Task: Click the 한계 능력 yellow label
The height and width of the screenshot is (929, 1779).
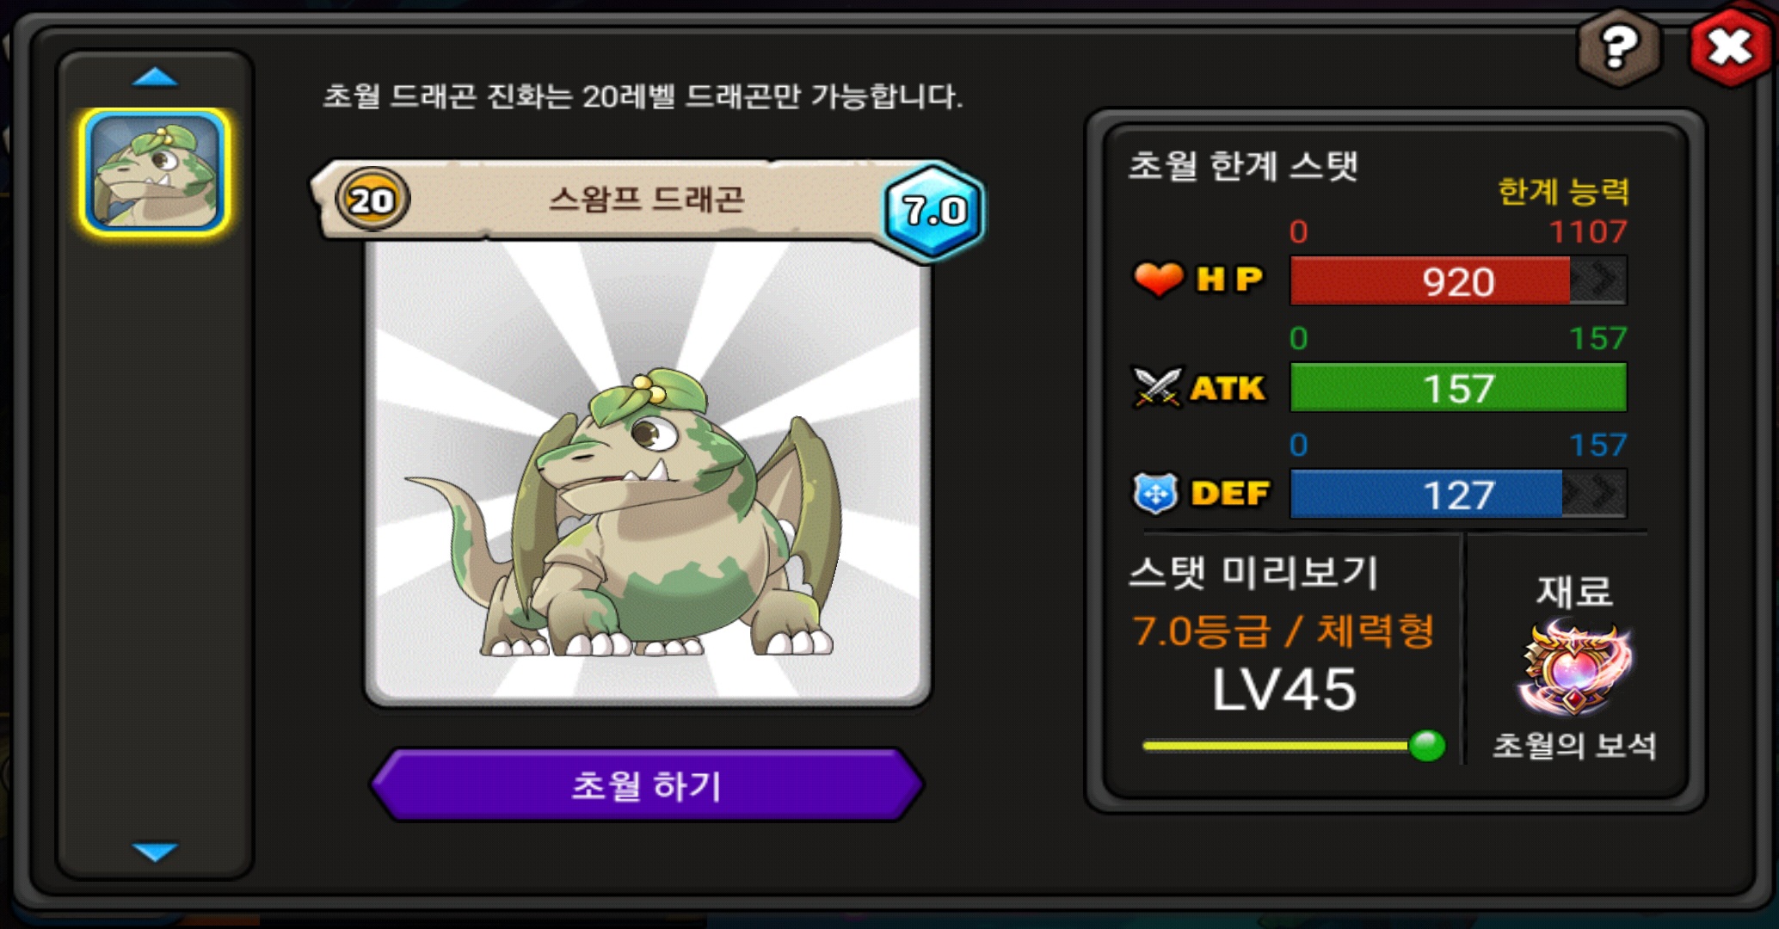Action: pyautogui.click(x=1563, y=190)
